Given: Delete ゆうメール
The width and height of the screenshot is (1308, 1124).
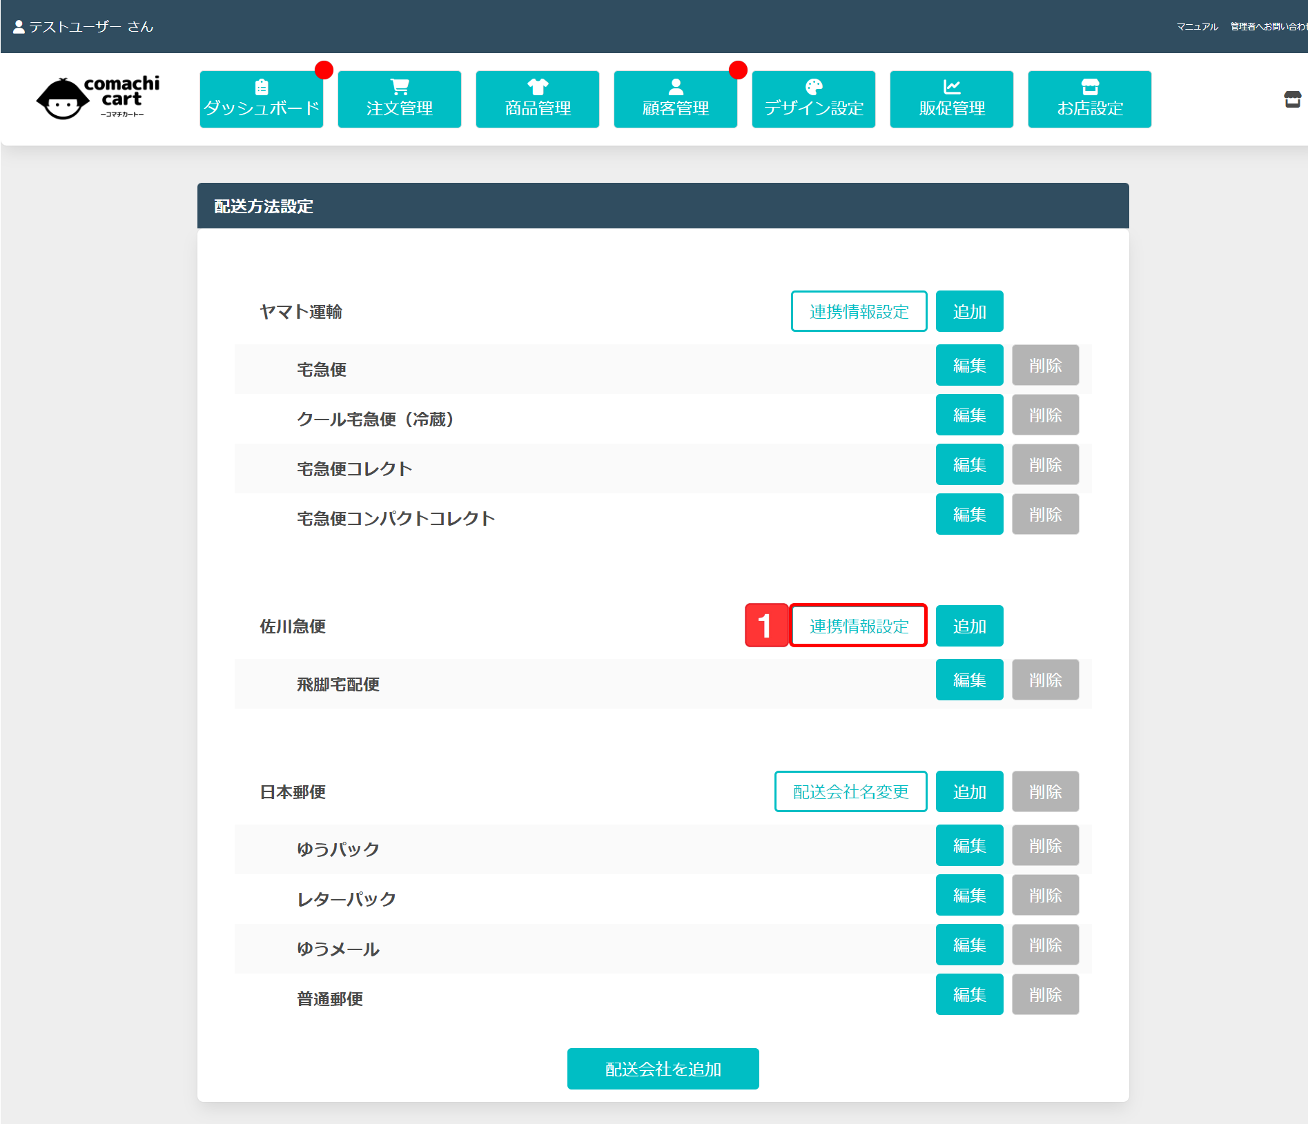Looking at the screenshot, I should 1045,945.
